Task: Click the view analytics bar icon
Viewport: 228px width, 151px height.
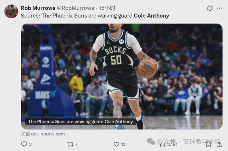Action: (163, 144)
